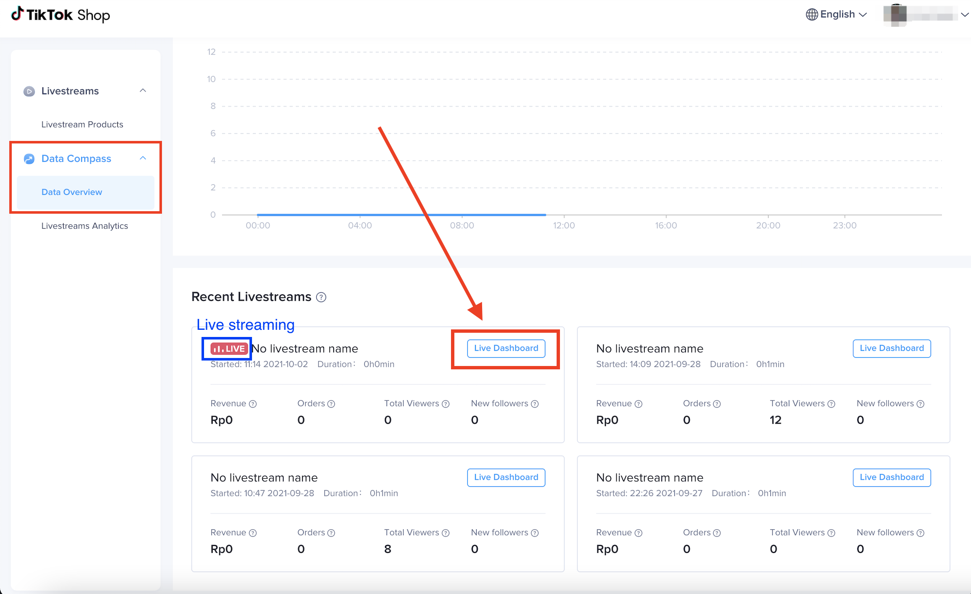
Task: Click Orders help icon in 10:47 card
Action: click(x=331, y=533)
